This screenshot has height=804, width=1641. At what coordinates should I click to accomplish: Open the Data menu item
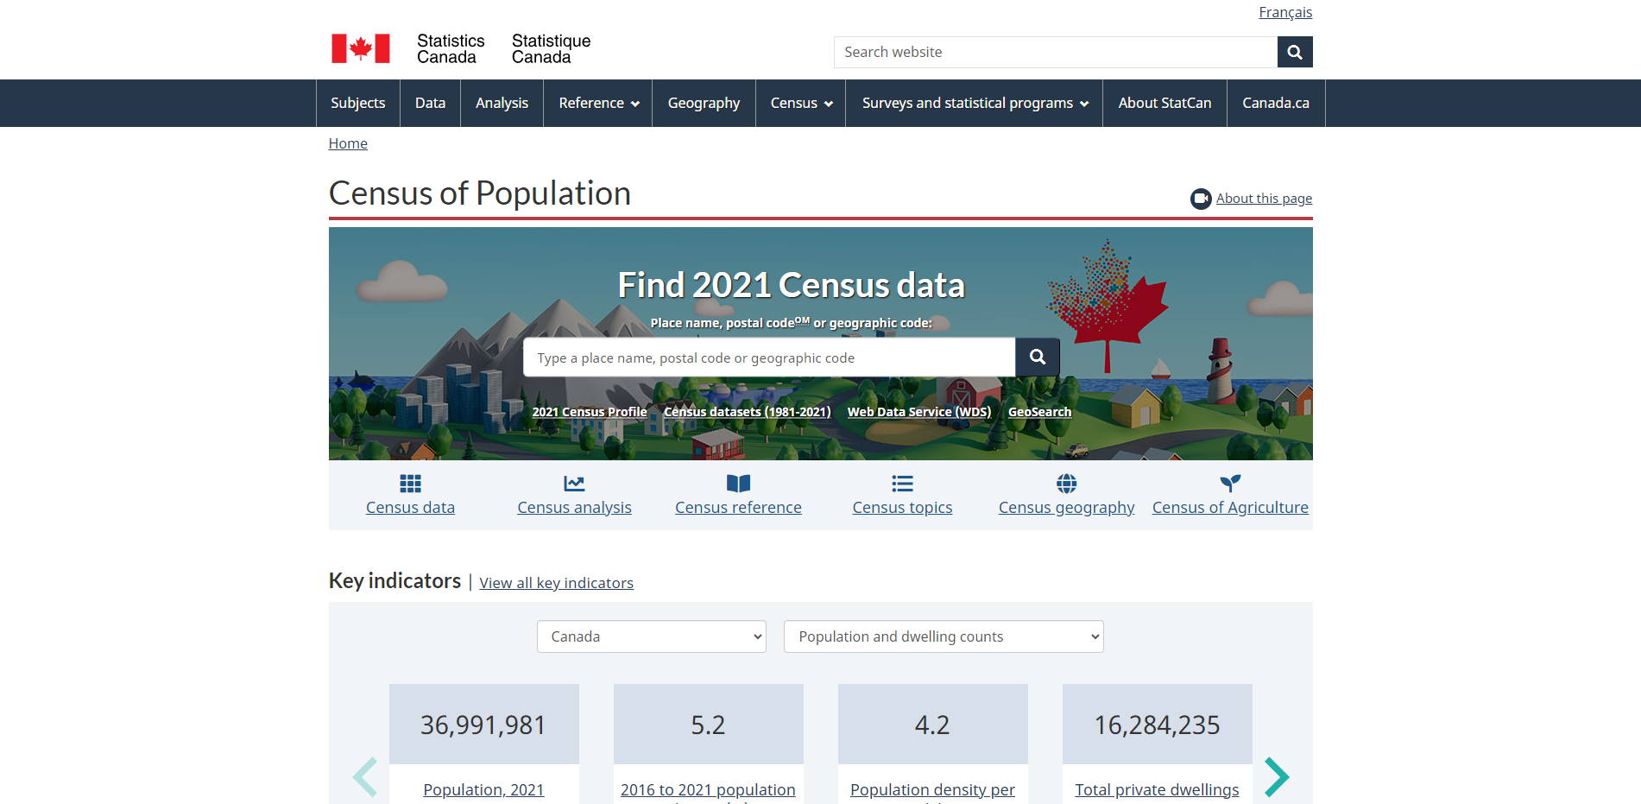(x=430, y=104)
